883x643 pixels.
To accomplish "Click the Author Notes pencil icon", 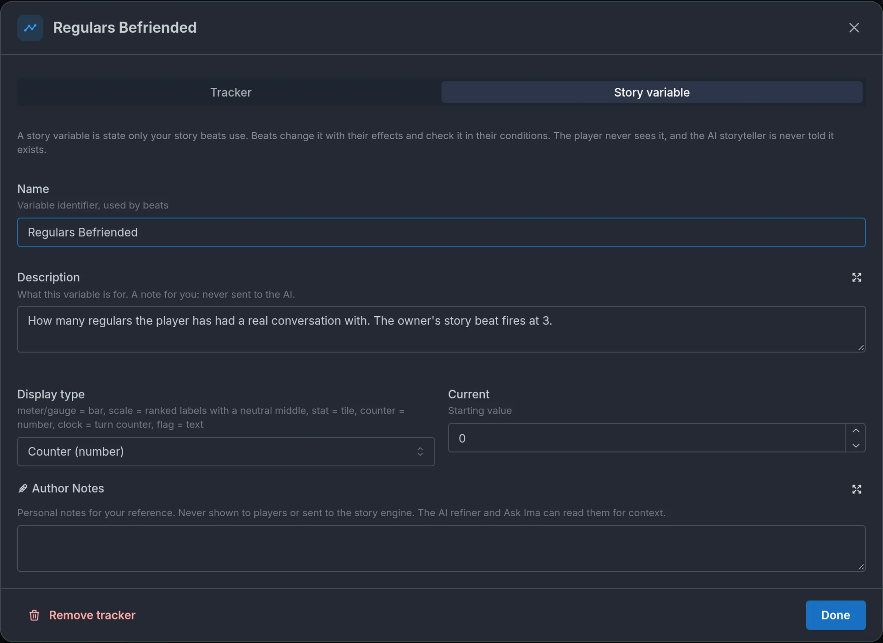I will (23, 488).
